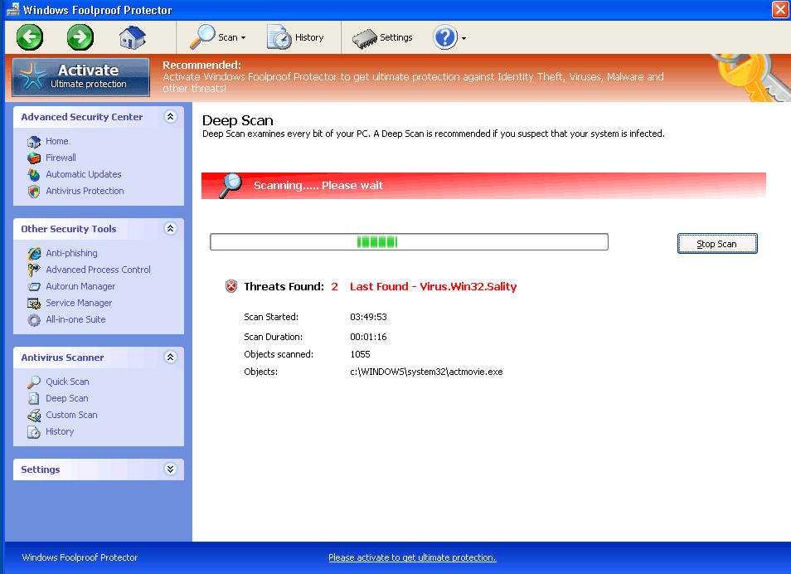Click 'Please activate to get ultimate protection' link
Screen dimensions: 791x574
tap(412, 557)
